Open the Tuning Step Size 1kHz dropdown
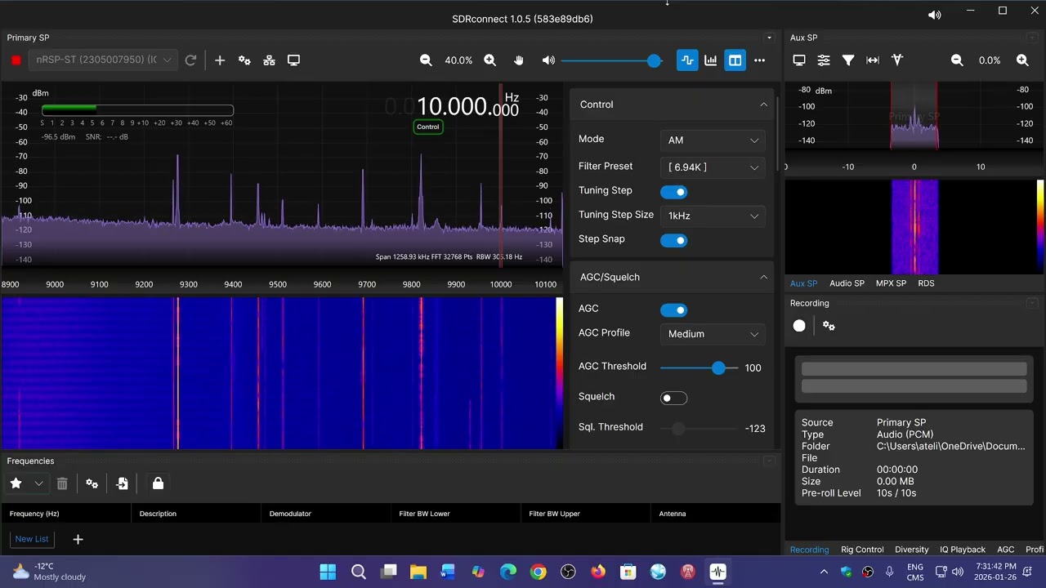This screenshot has height=588, width=1046. click(x=713, y=216)
